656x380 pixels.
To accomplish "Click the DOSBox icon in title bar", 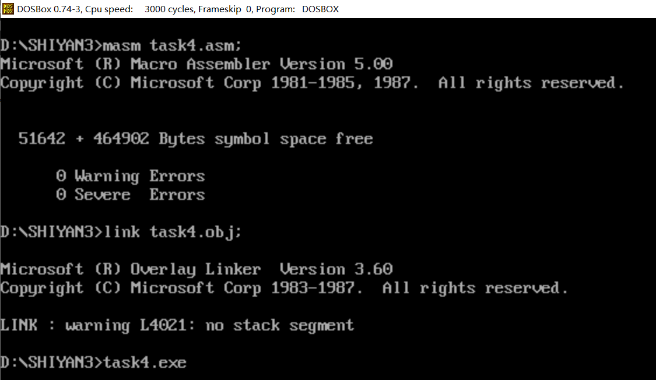I will point(8,9).
